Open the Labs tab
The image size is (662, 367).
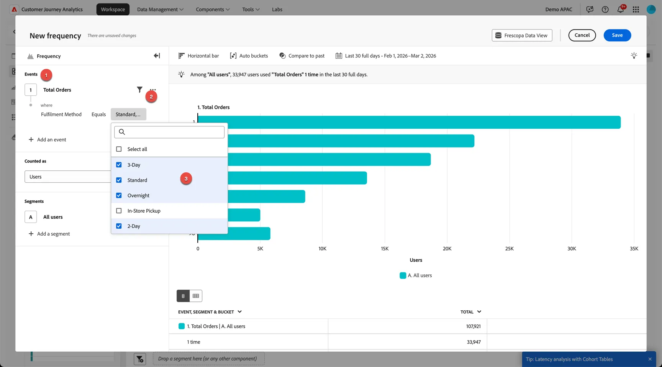coord(277,9)
